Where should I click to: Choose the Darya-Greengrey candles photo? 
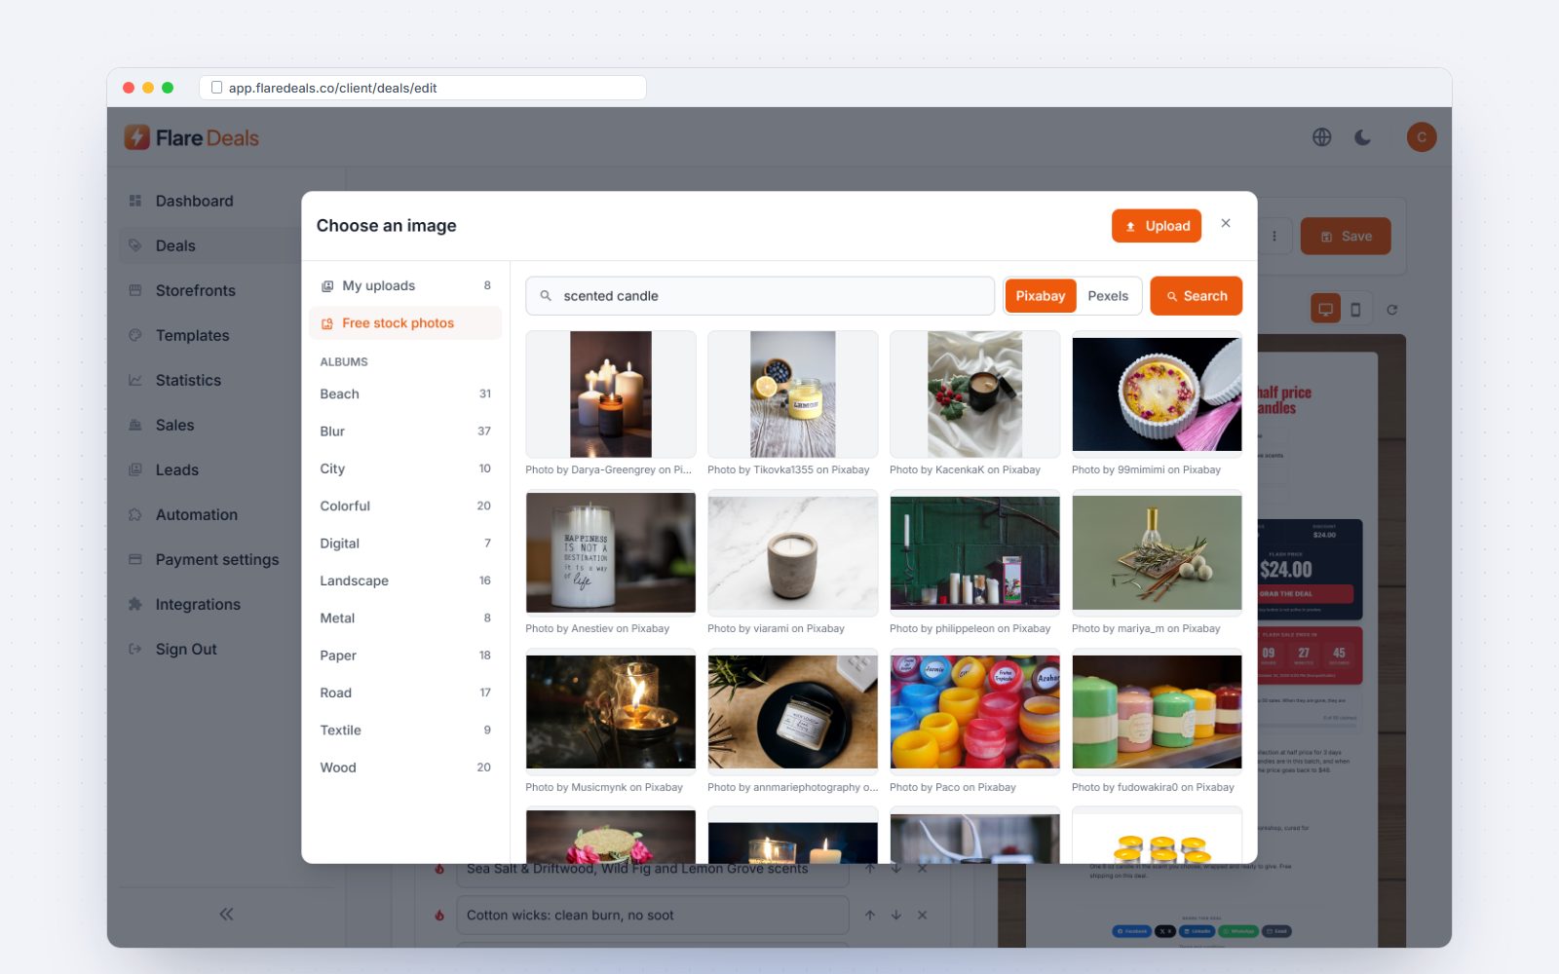[611, 394]
